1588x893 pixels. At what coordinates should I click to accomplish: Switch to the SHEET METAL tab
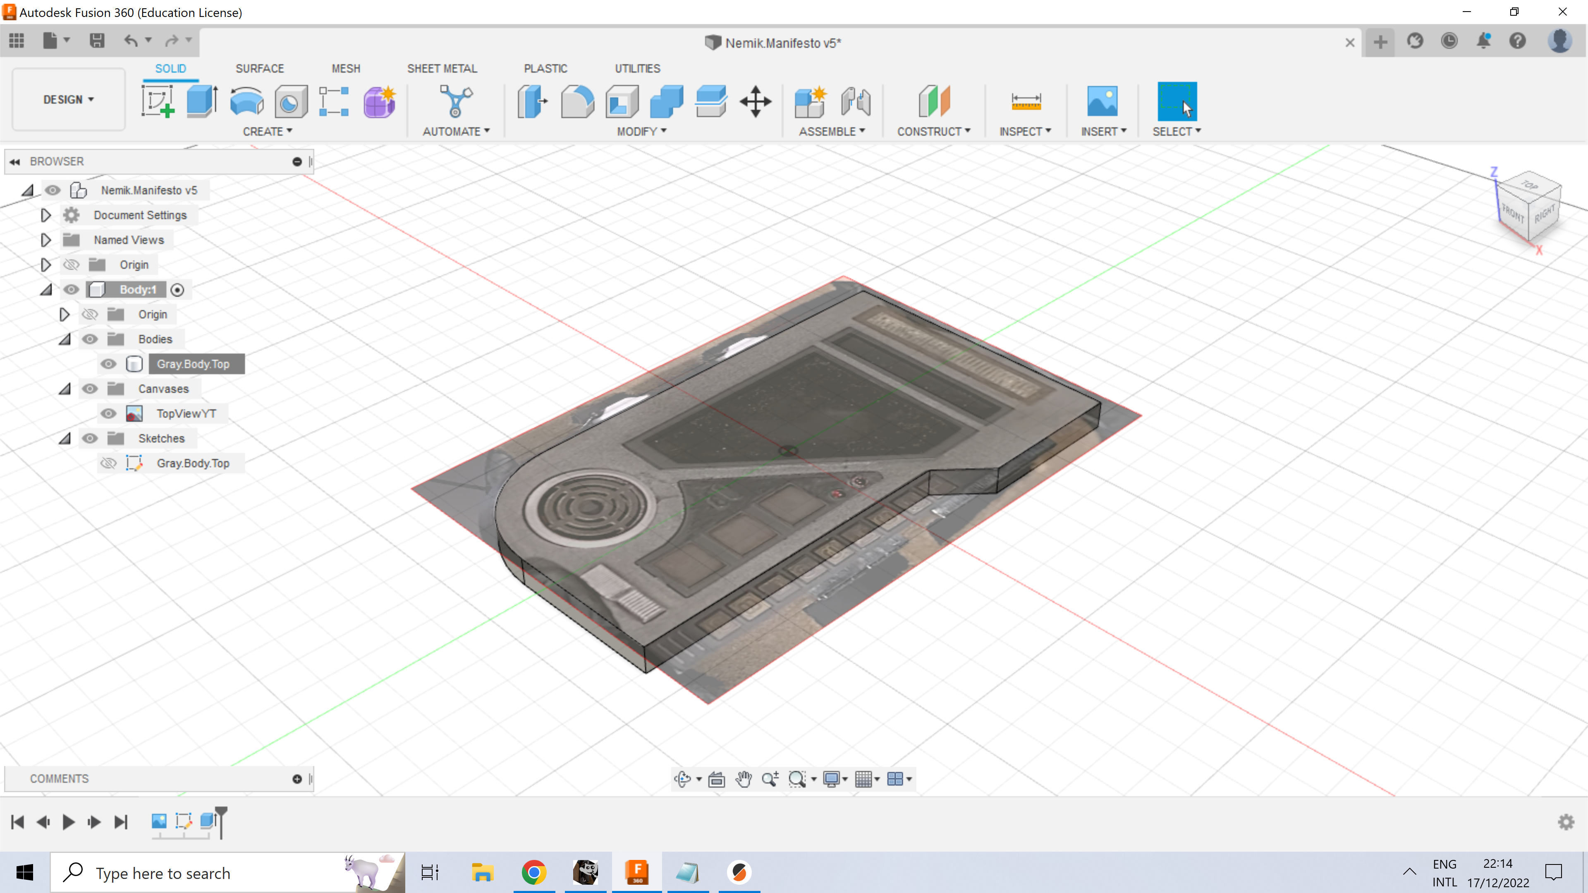(x=442, y=68)
